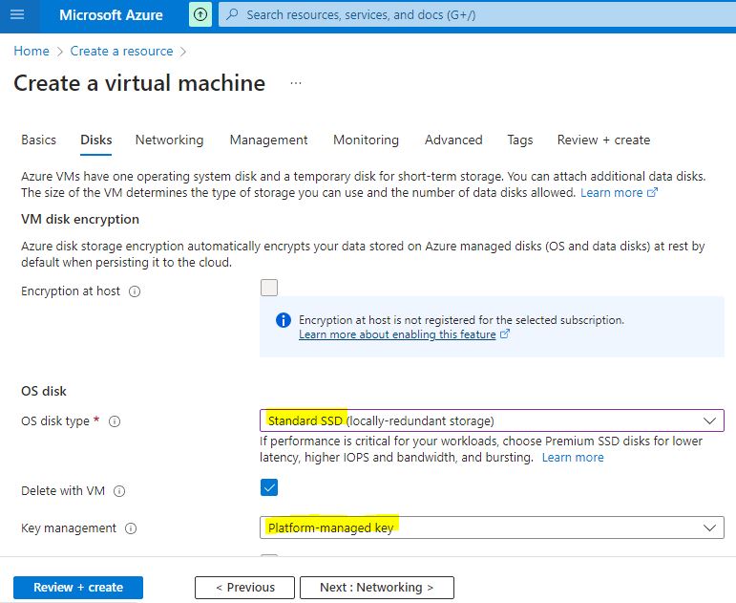Click the blue Review + create button

click(x=78, y=587)
